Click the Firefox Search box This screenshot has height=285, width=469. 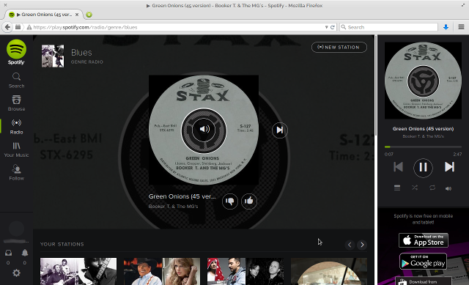[x=389, y=27]
